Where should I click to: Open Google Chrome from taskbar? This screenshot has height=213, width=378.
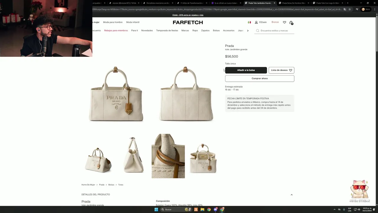point(209,209)
